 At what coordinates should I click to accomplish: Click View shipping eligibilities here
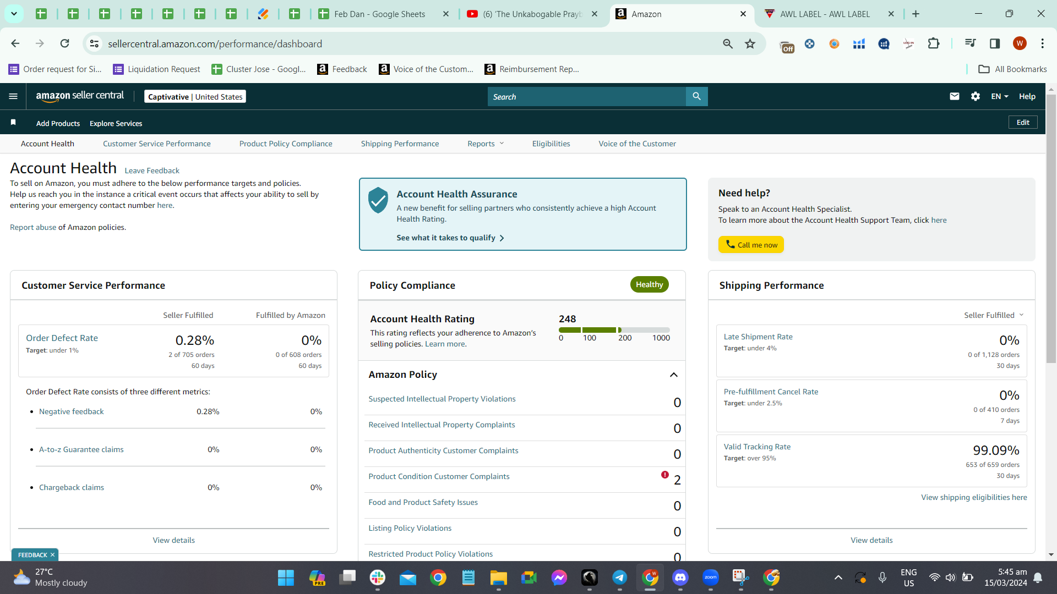(974, 497)
